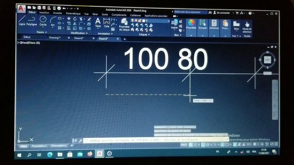Open quick access toolbar customize dropdown
Viewport: 294px width, 165px height.
click(x=78, y=9)
